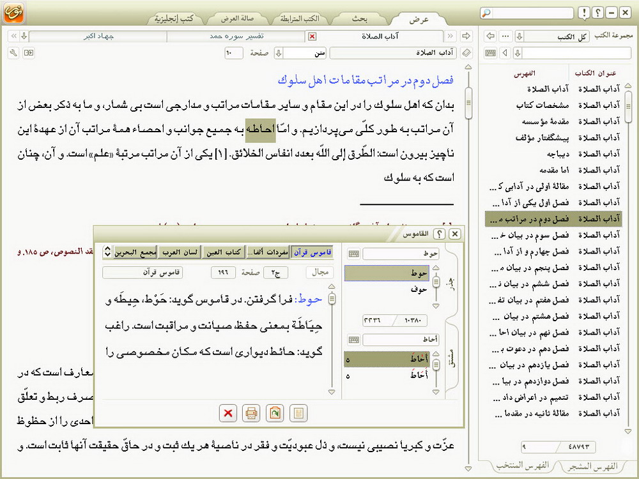639x479 pixels.
Task: Switch to الفهرس المشجر bottom tab
Action: [x=593, y=466]
